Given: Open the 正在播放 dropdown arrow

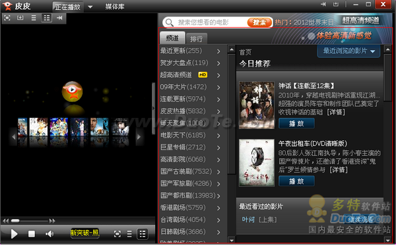Looking at the screenshot, I should click(90, 7).
